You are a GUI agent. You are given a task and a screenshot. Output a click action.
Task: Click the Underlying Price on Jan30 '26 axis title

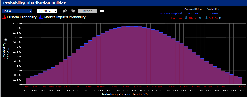[x=124, y=94]
